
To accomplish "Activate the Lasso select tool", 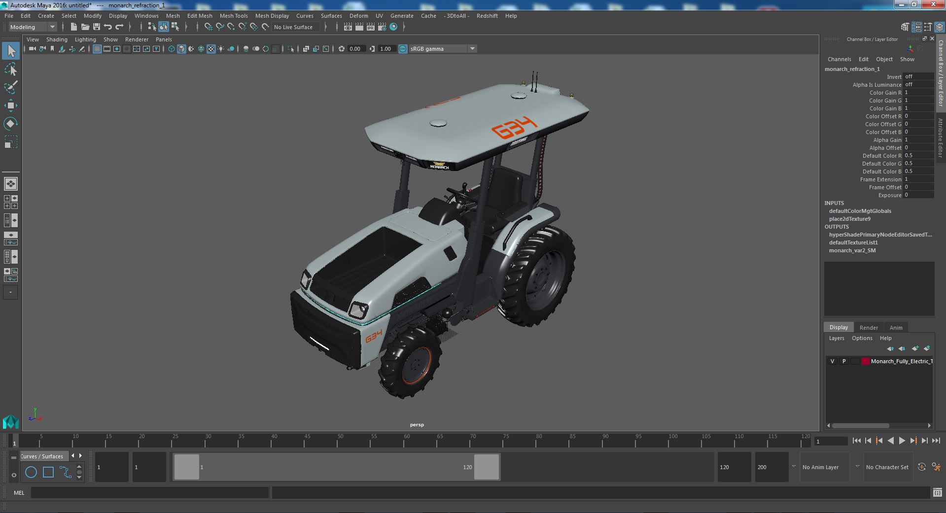I will (x=11, y=69).
